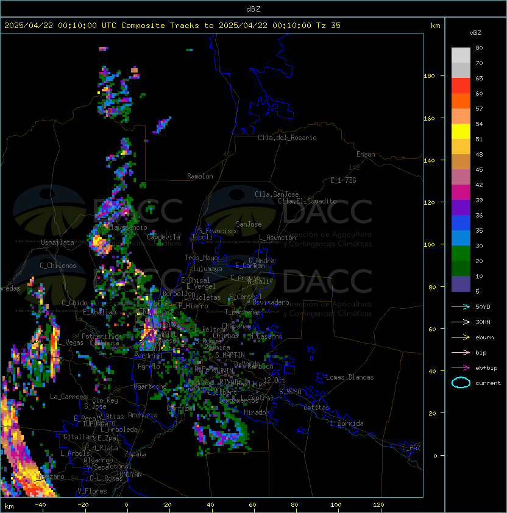
Task: Click the 'Zapata' map label
Action: pyautogui.click(x=135, y=454)
